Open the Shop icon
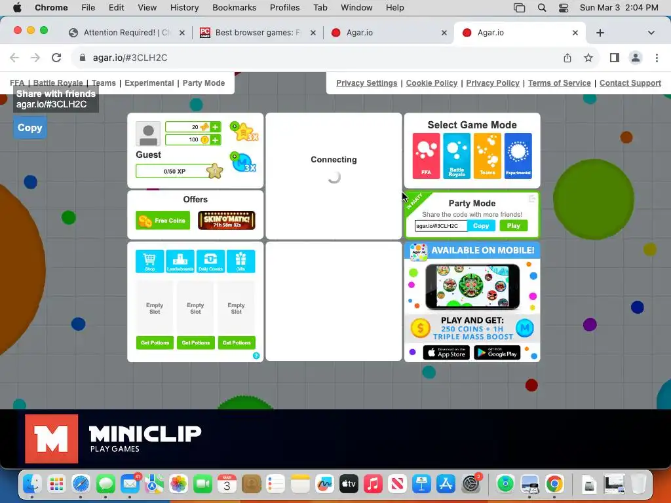Screen dimensions: 671x503 click(x=150, y=261)
